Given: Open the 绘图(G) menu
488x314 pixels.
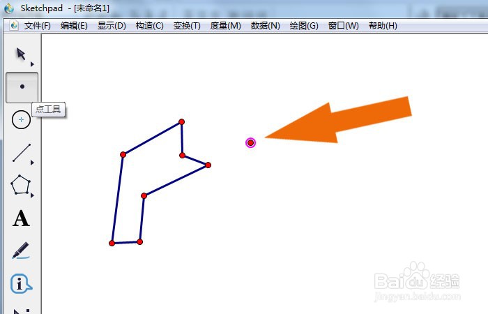Looking at the screenshot, I should (x=304, y=26).
